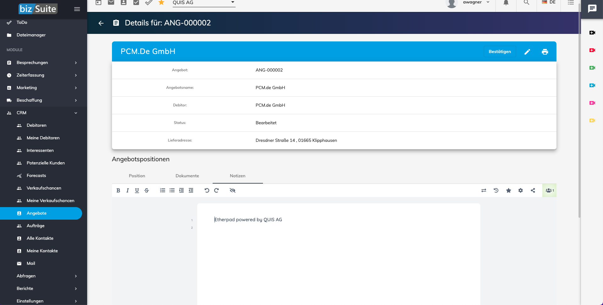Outdent the current line
Viewport: 603px width, 305px height.
click(191, 190)
